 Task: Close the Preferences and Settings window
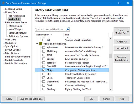pos(128,3)
